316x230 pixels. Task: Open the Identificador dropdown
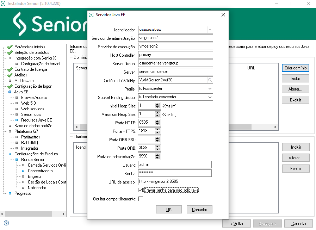[x=210, y=30]
